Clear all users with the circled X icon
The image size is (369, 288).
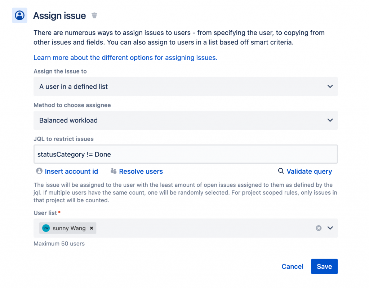[319, 228]
